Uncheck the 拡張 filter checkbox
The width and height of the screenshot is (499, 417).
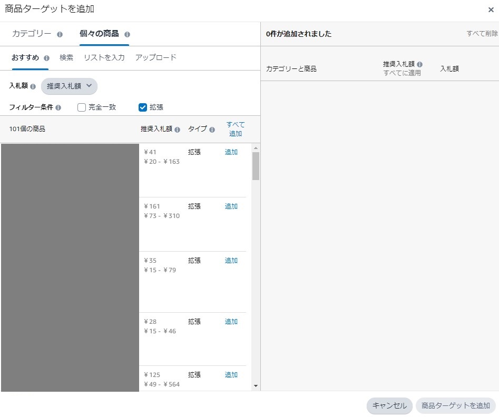(142, 107)
